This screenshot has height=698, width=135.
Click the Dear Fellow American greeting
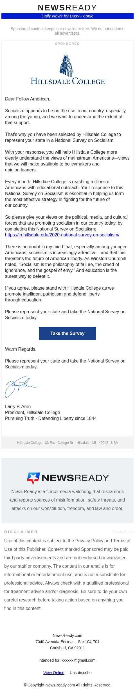point(28,99)
